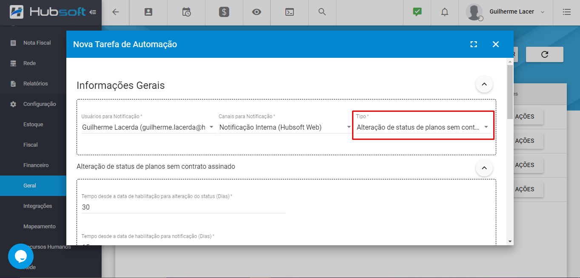This screenshot has height=278, width=580.
Task: Click the dollar sign financial icon
Action: point(224,12)
